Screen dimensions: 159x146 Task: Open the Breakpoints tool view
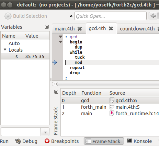pyautogui.click(x=61, y=141)
